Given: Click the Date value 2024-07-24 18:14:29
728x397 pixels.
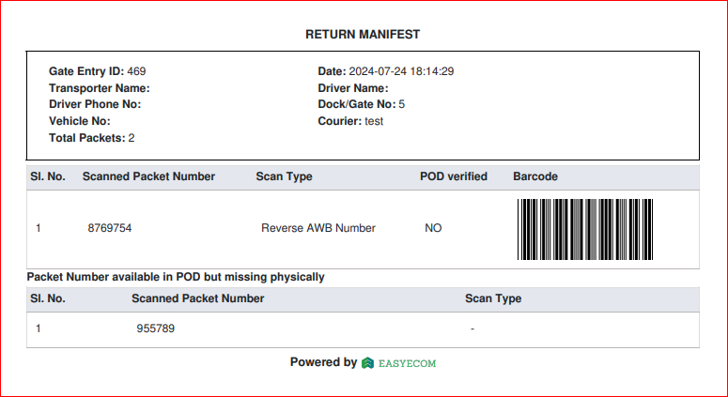Looking at the screenshot, I should click(x=401, y=71).
